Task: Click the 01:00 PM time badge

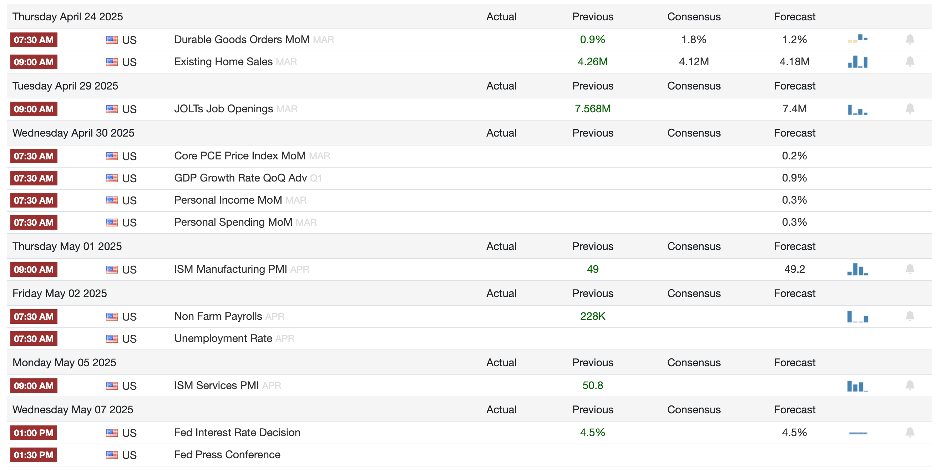Action: [34, 433]
